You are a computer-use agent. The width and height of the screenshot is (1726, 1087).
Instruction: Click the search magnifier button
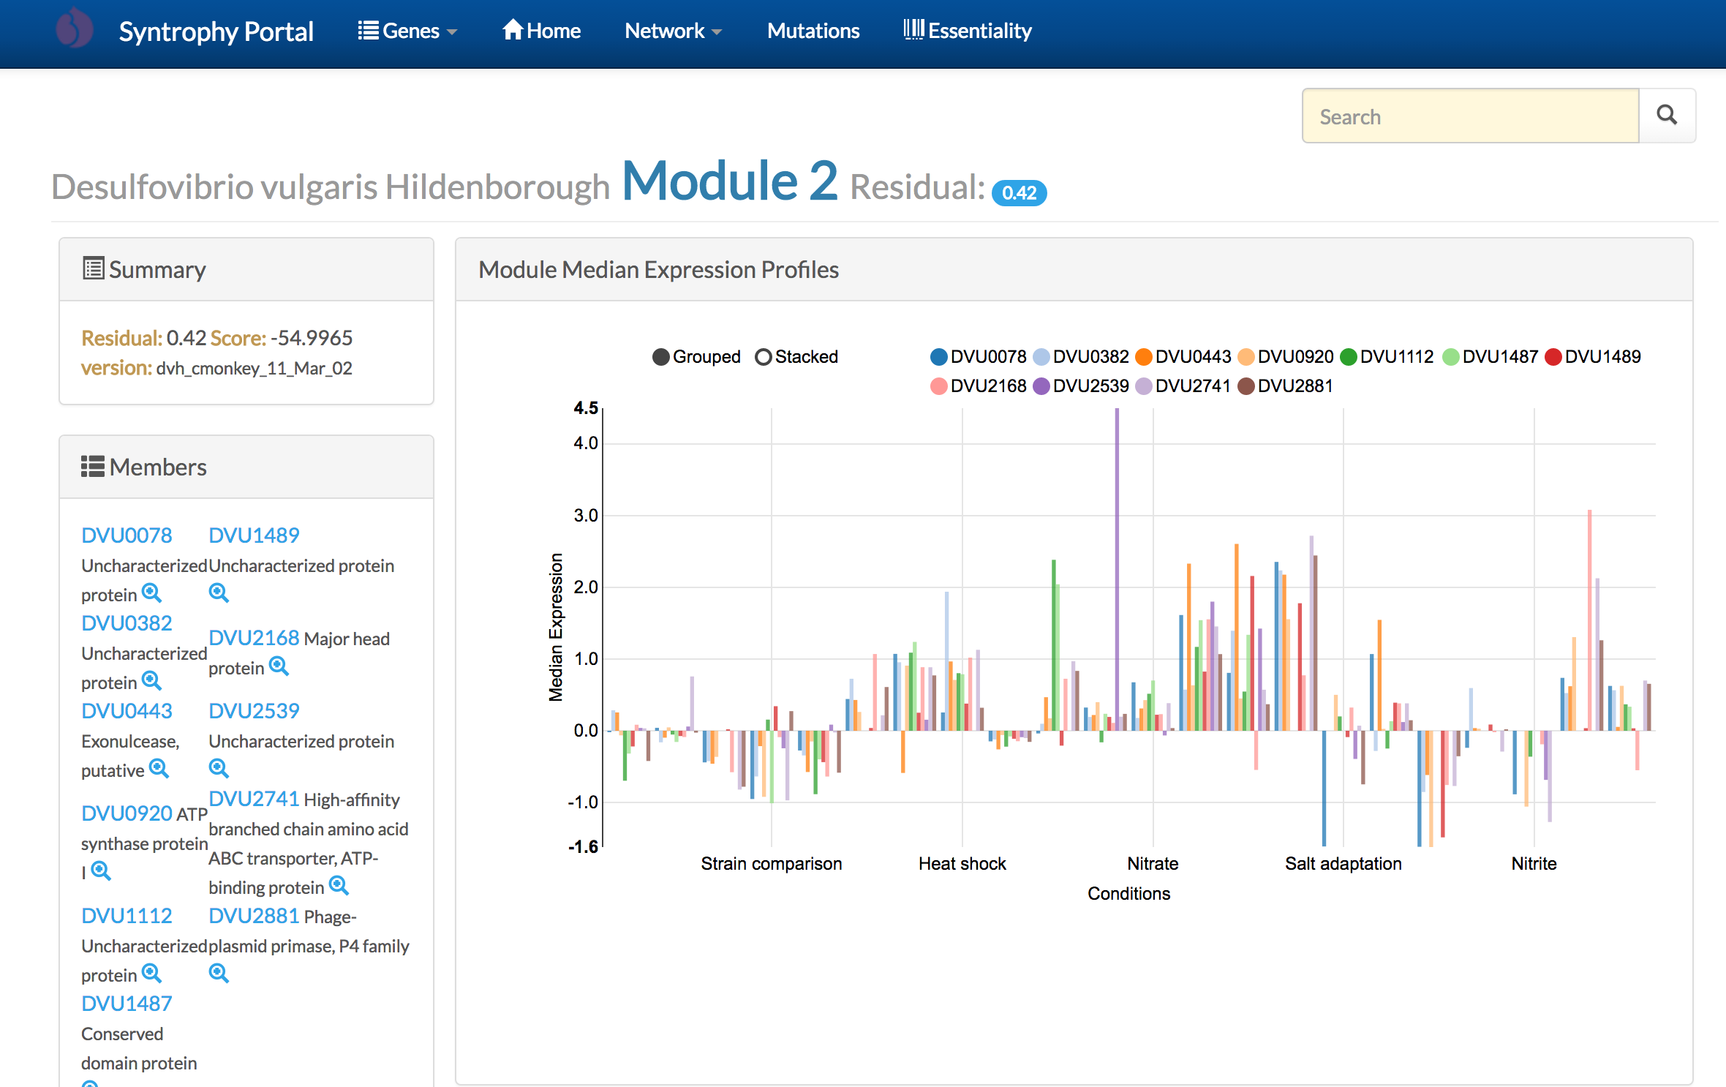1667,116
